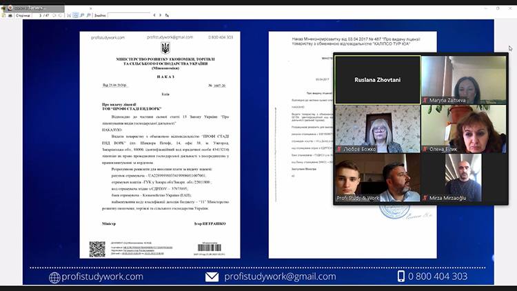517x291 pixels.
Task: Select the Profi Study & Work video tile
Action: click(378, 178)
